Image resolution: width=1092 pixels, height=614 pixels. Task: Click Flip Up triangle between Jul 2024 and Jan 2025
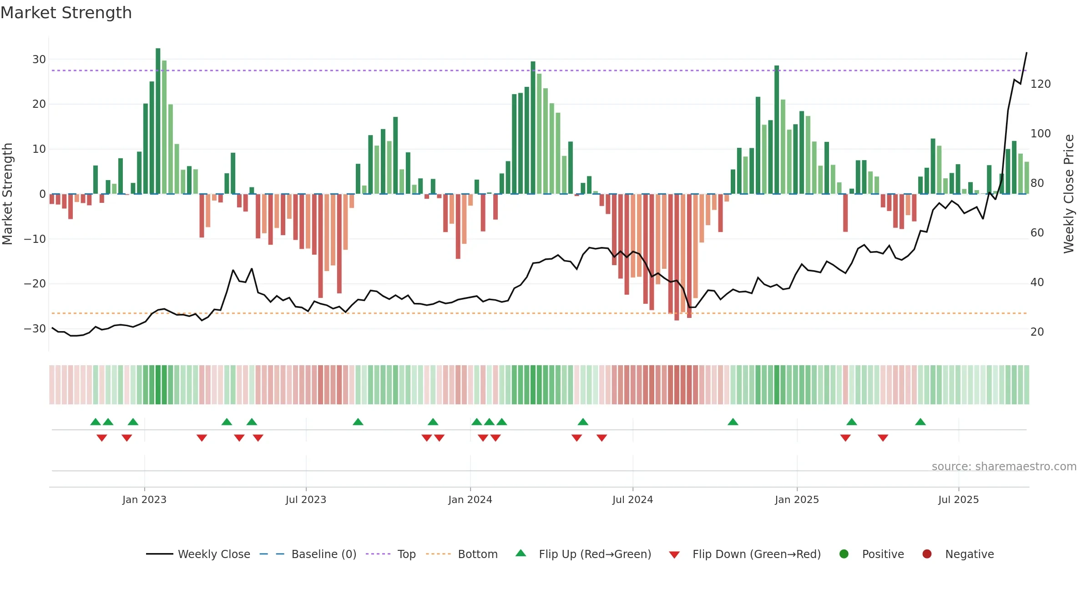pyautogui.click(x=733, y=422)
